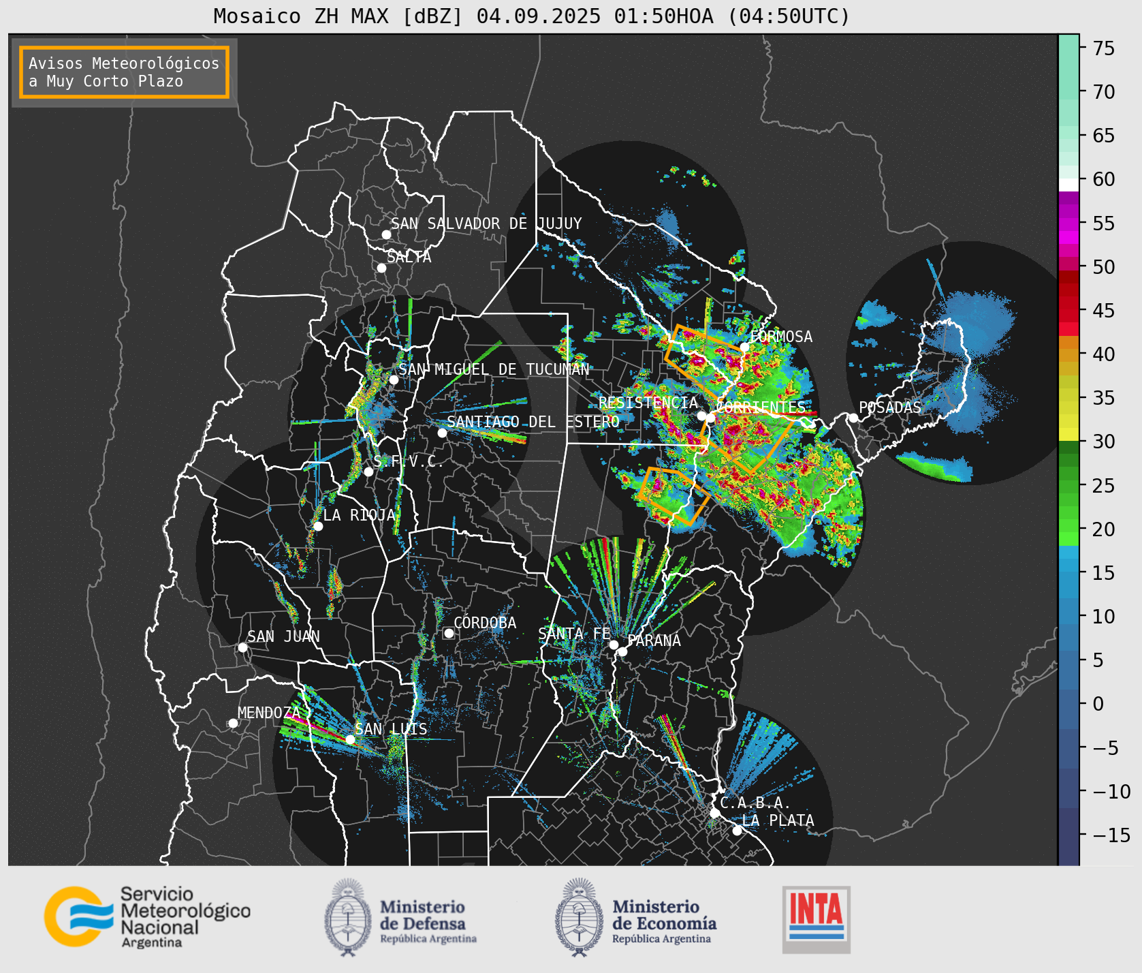Click the scale value −15 label

click(1111, 835)
